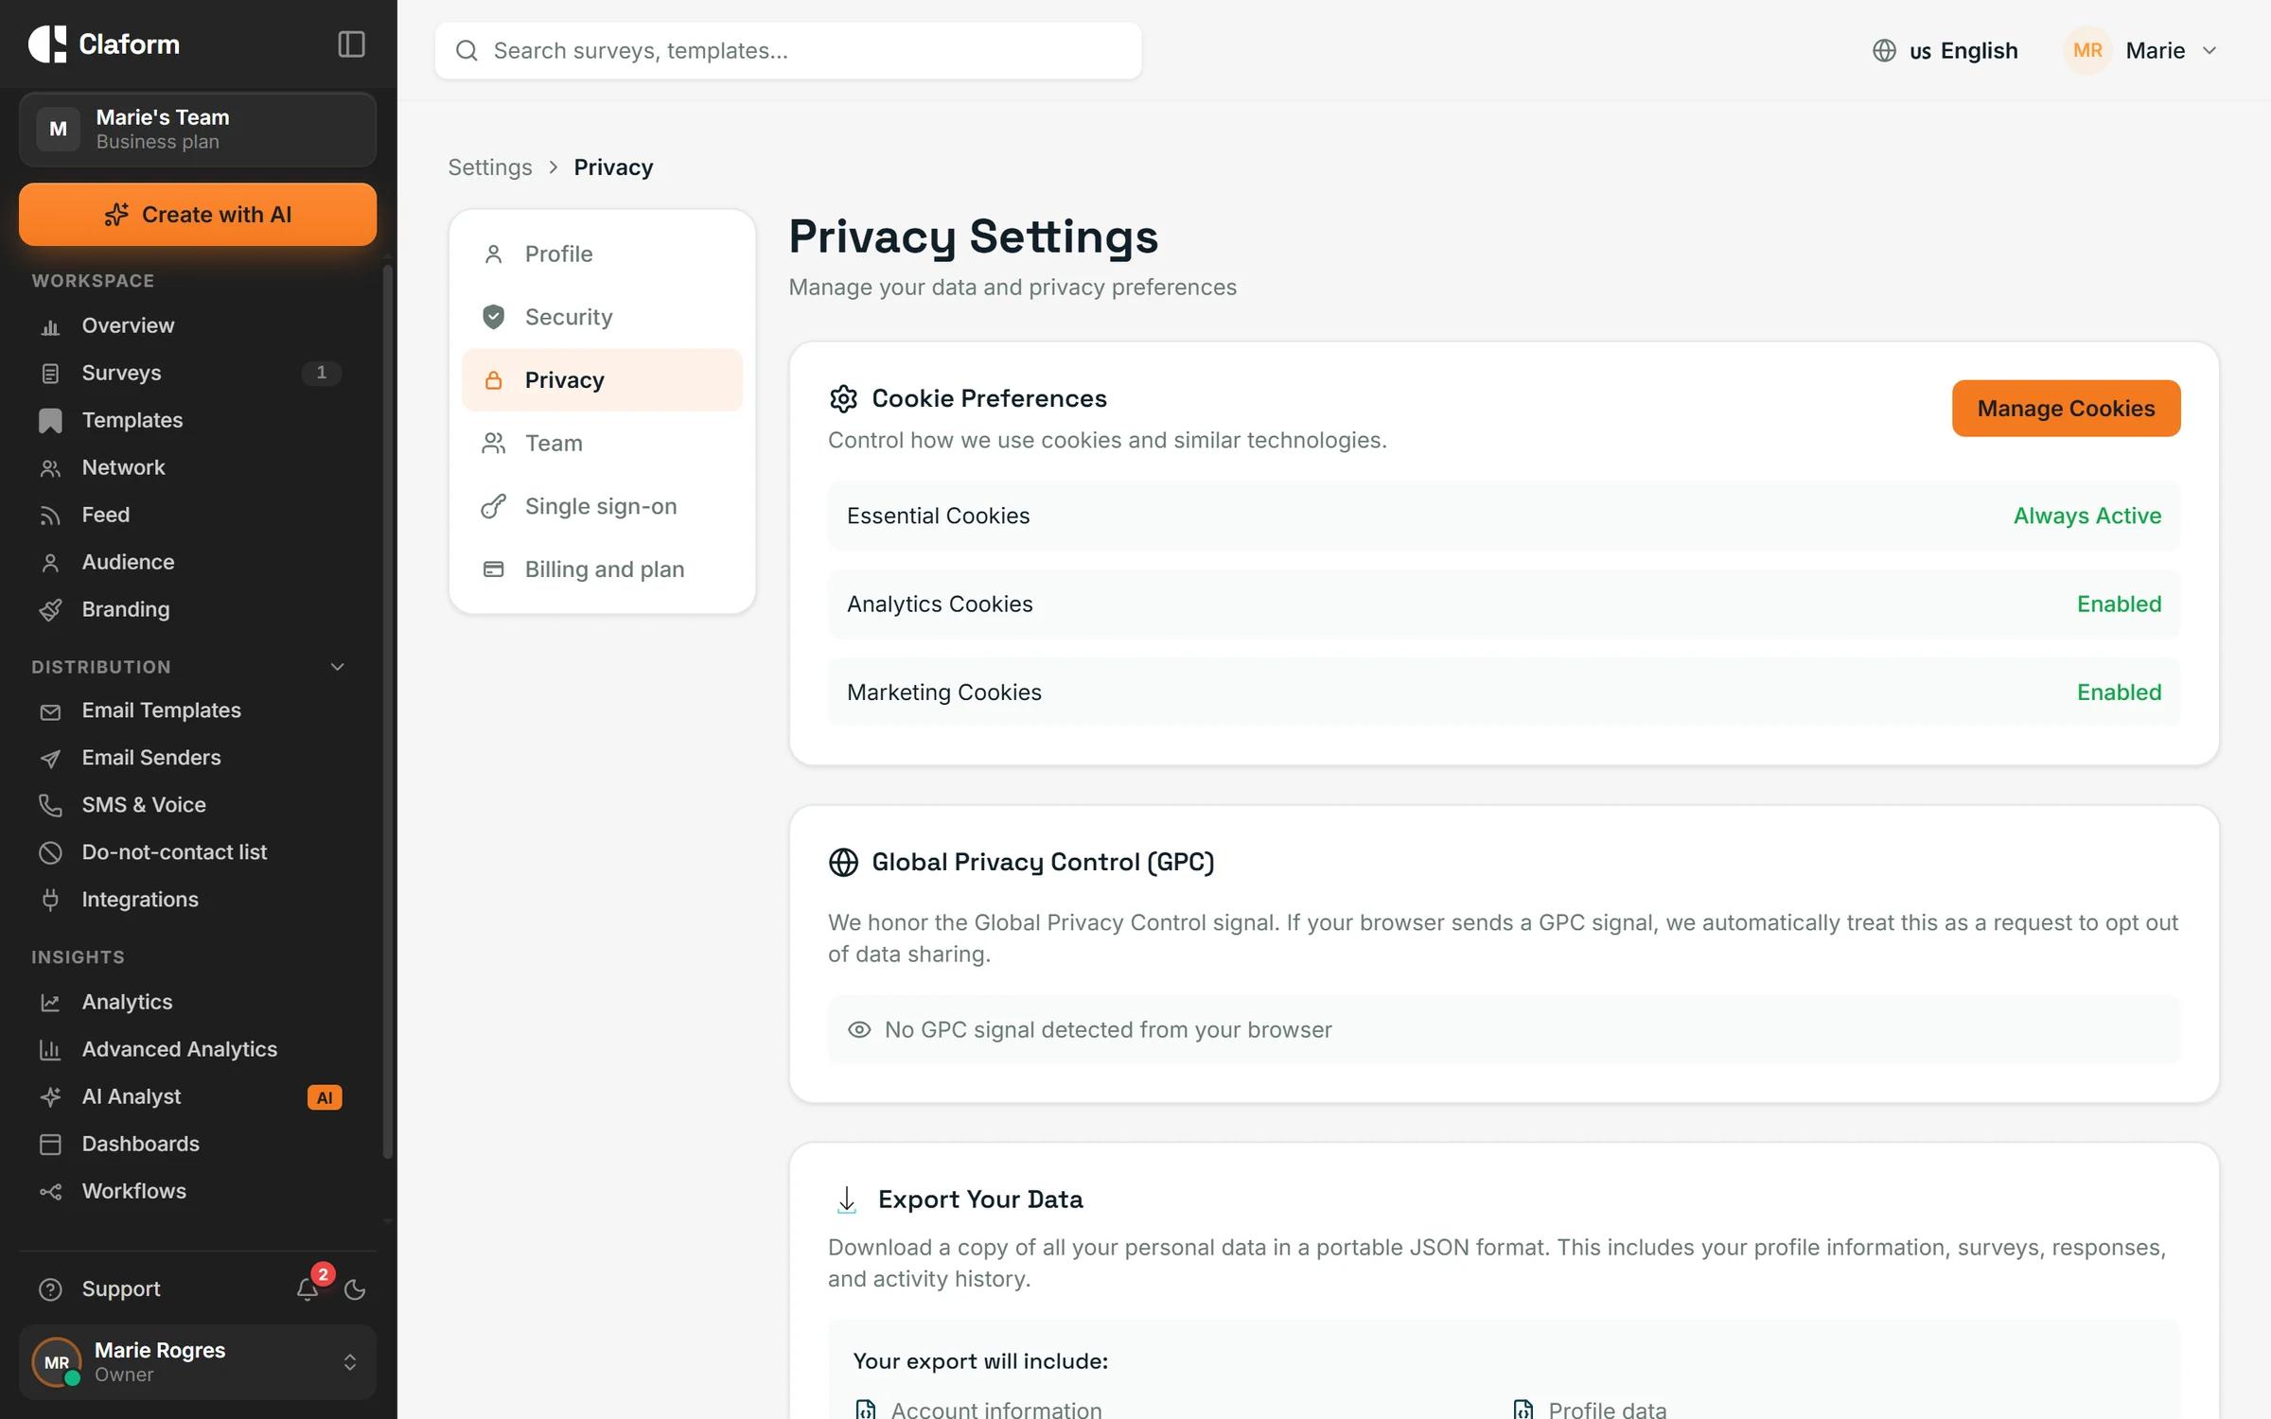Click the Do-not-contact list icon
Screen dimensions: 2271x1419
(50, 853)
